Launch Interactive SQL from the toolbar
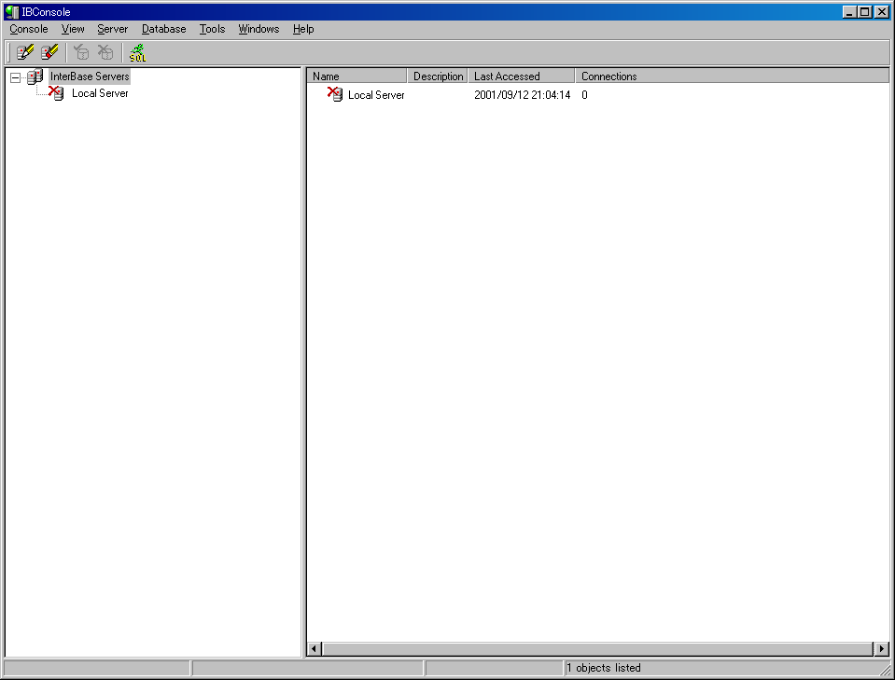 (137, 52)
